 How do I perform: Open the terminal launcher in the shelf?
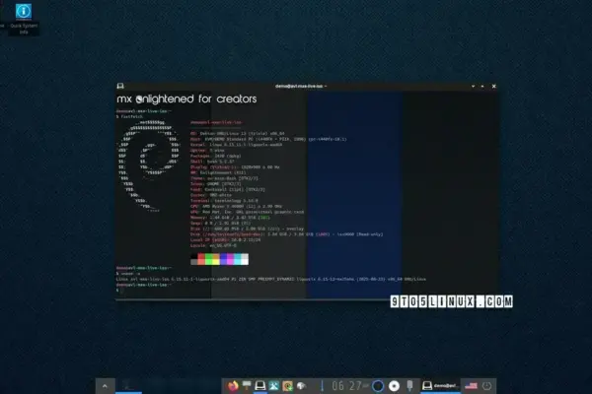point(260,386)
